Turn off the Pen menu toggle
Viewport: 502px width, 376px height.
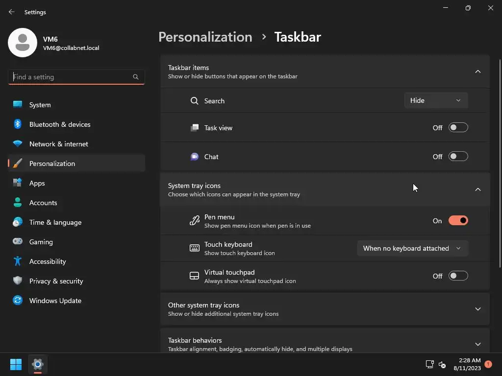pyautogui.click(x=458, y=221)
